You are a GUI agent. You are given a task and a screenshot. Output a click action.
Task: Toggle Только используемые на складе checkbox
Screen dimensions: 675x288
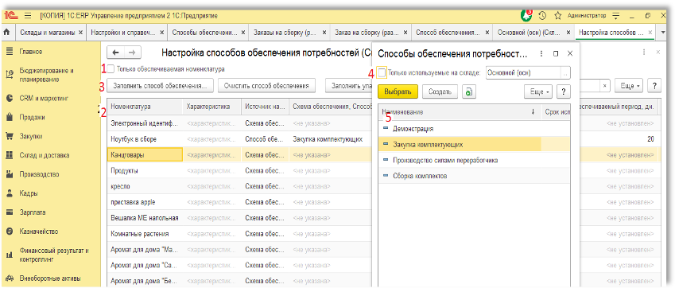pyautogui.click(x=382, y=73)
